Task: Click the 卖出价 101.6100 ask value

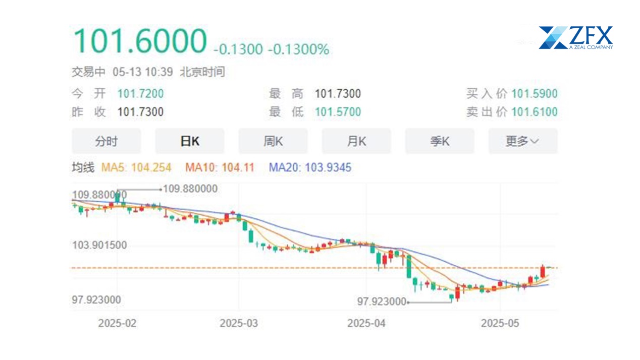Action: (x=534, y=112)
